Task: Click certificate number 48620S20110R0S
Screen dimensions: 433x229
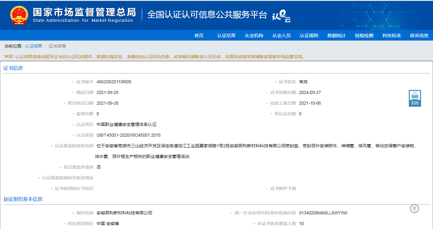Action: [x=114, y=82]
